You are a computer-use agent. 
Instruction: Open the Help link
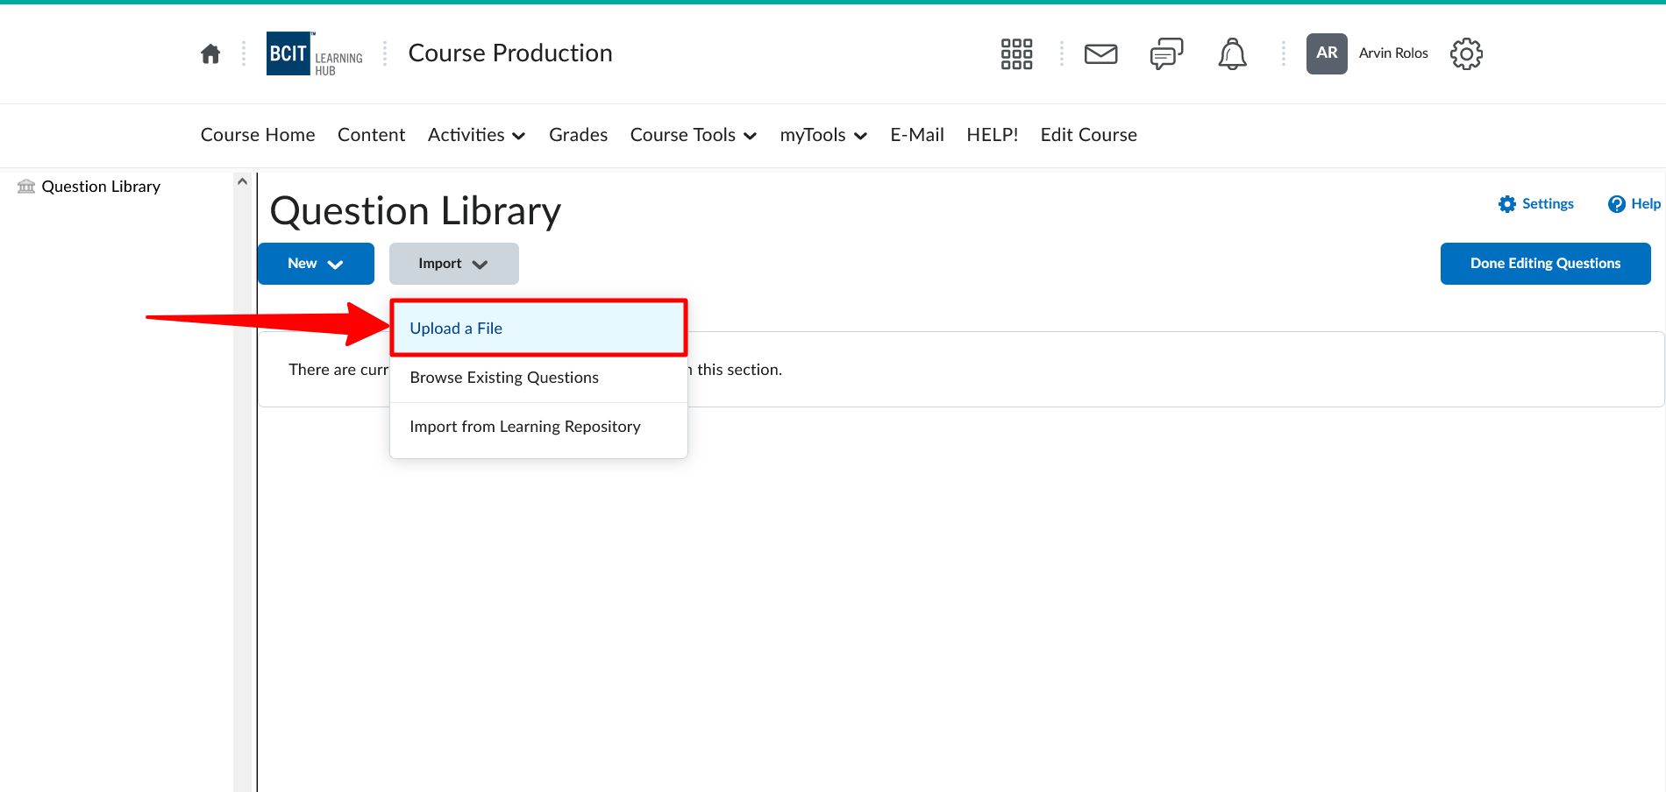[x=1634, y=204]
